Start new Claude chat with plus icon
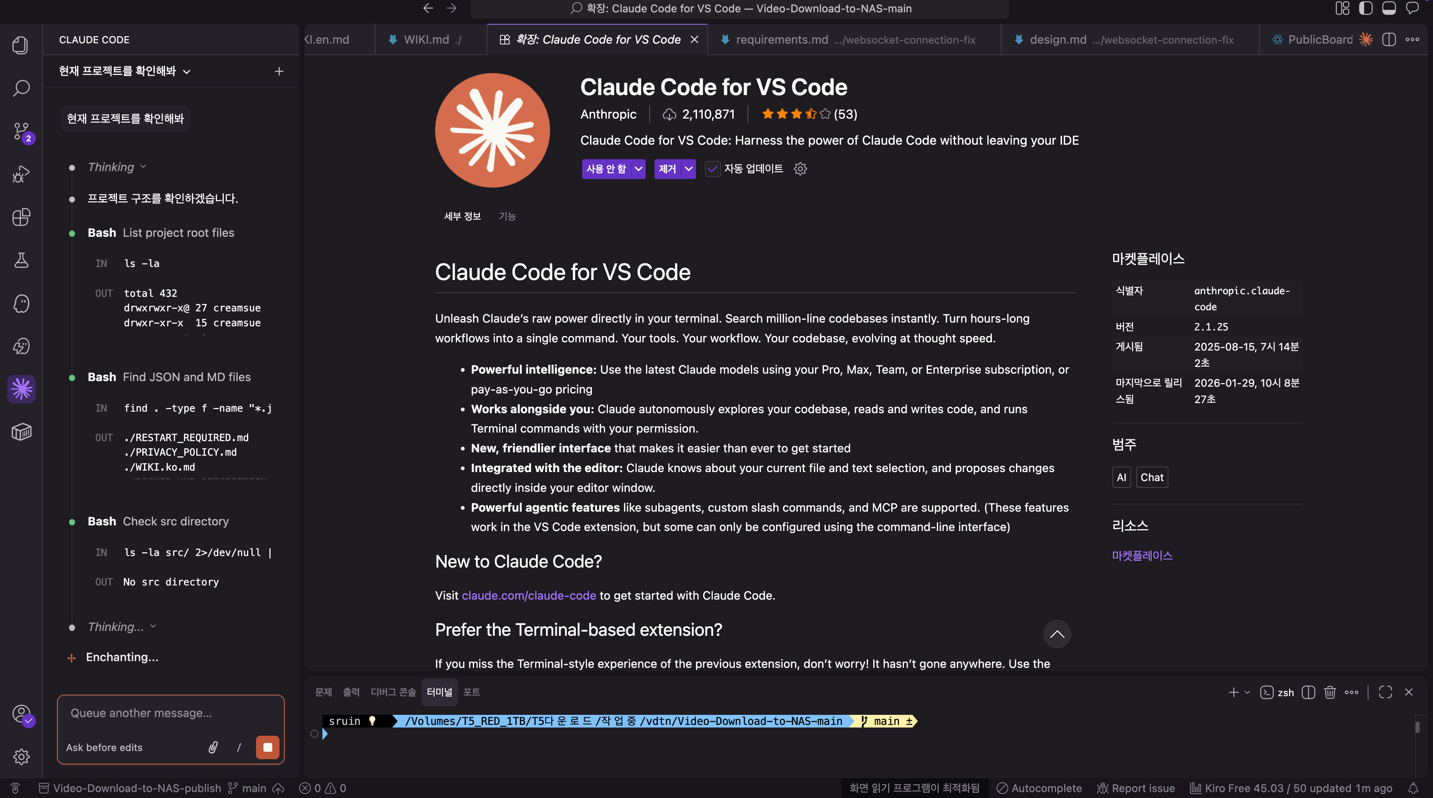1433x798 pixels. point(279,71)
